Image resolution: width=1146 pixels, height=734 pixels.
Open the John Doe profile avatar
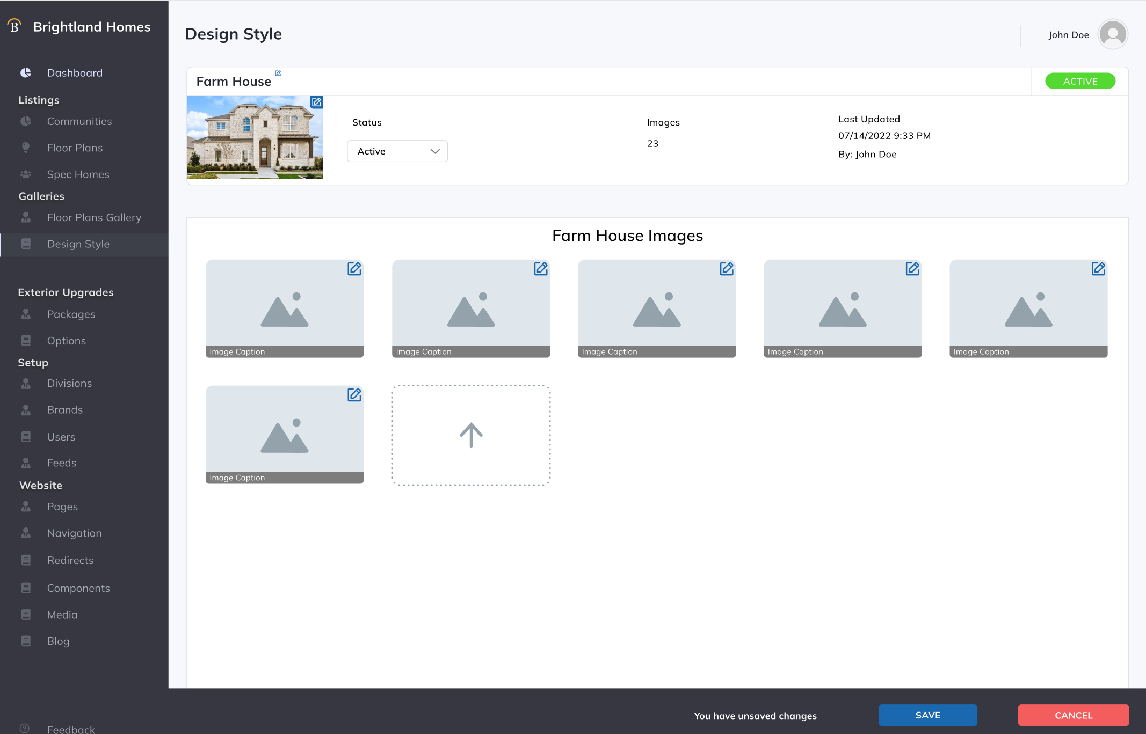1112,35
